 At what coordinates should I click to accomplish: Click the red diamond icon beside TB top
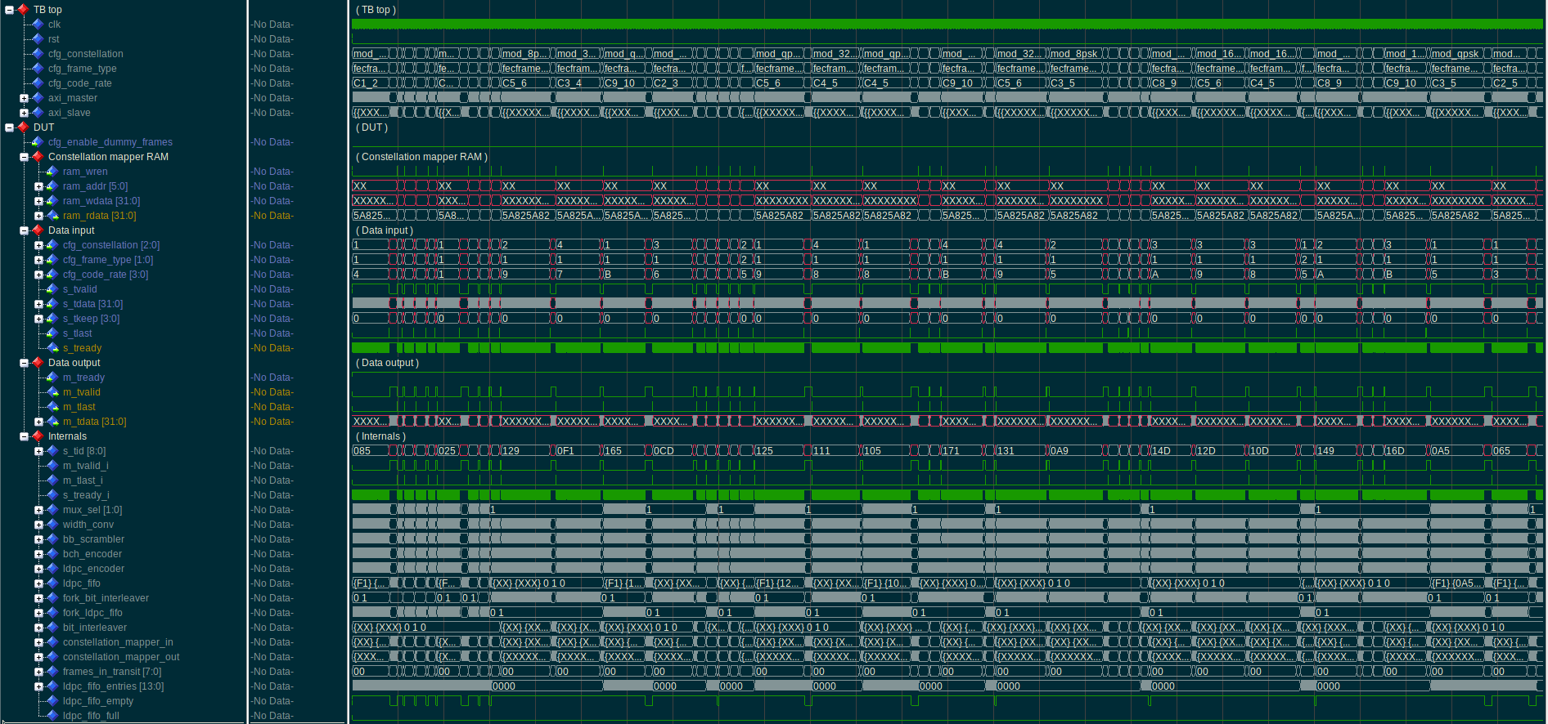[x=23, y=10]
